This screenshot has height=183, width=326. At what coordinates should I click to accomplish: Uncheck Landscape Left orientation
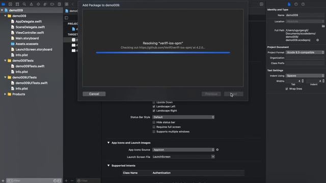click(x=154, y=106)
